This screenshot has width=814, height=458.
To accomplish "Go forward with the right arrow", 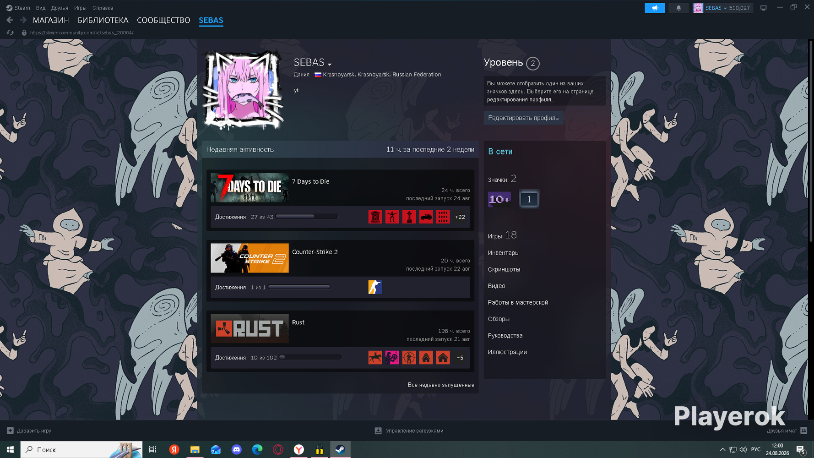I will pos(23,20).
